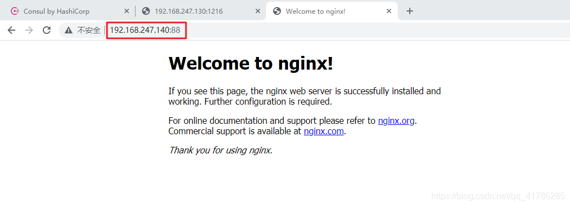Switch to Consul by HashiCorp tab
The image size is (570, 206).
pos(69,12)
